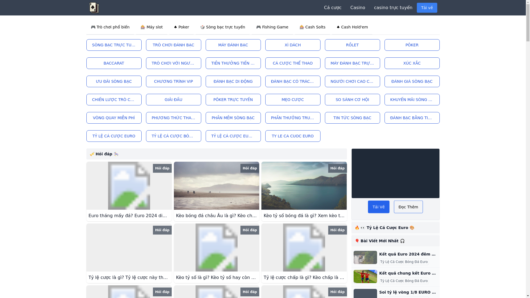Screen dimensions: 530x298
Task: Open SO SÁNH CƠ HỘI category
Action: (353, 100)
